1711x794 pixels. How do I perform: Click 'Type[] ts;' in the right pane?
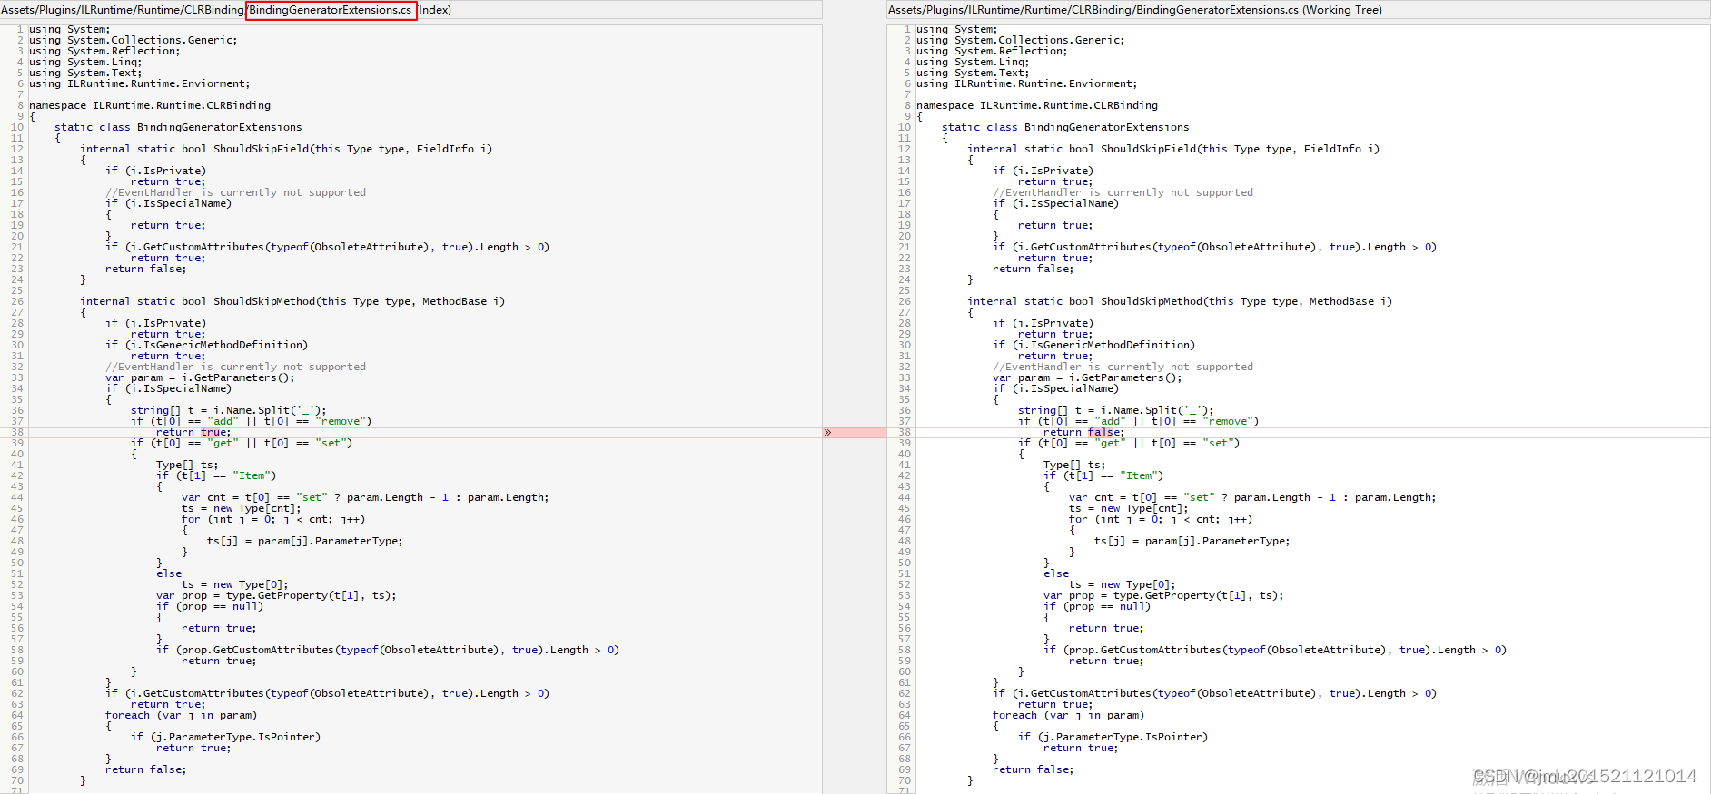point(1074,465)
